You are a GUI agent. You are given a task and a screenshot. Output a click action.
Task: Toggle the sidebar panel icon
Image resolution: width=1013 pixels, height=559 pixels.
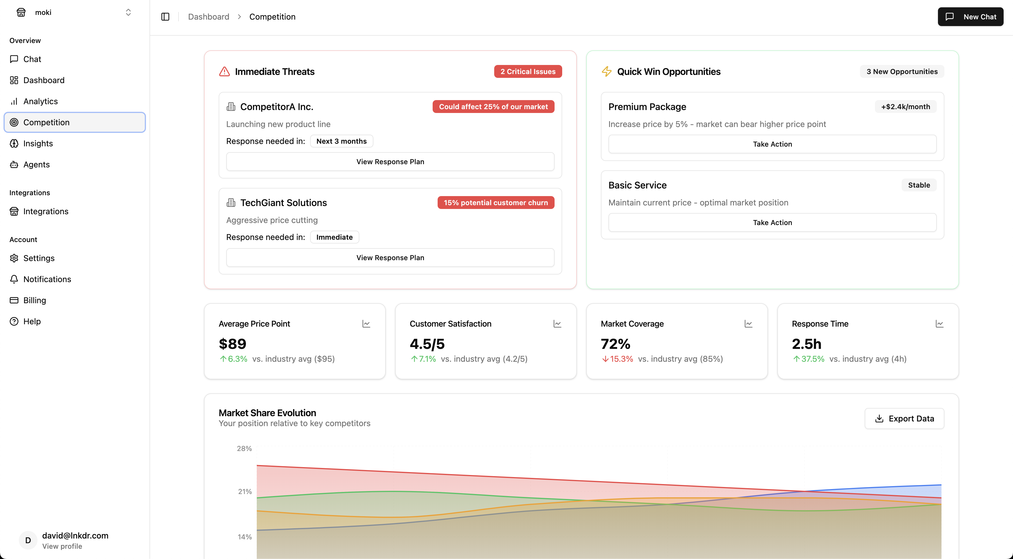point(165,16)
